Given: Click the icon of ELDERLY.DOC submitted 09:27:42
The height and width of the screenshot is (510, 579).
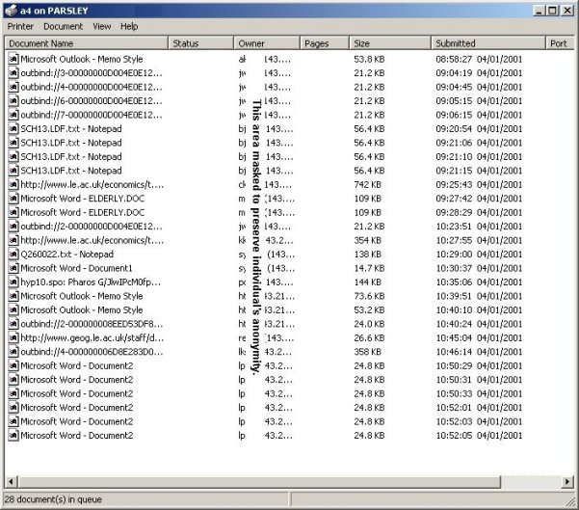Looking at the screenshot, I should (x=13, y=199).
